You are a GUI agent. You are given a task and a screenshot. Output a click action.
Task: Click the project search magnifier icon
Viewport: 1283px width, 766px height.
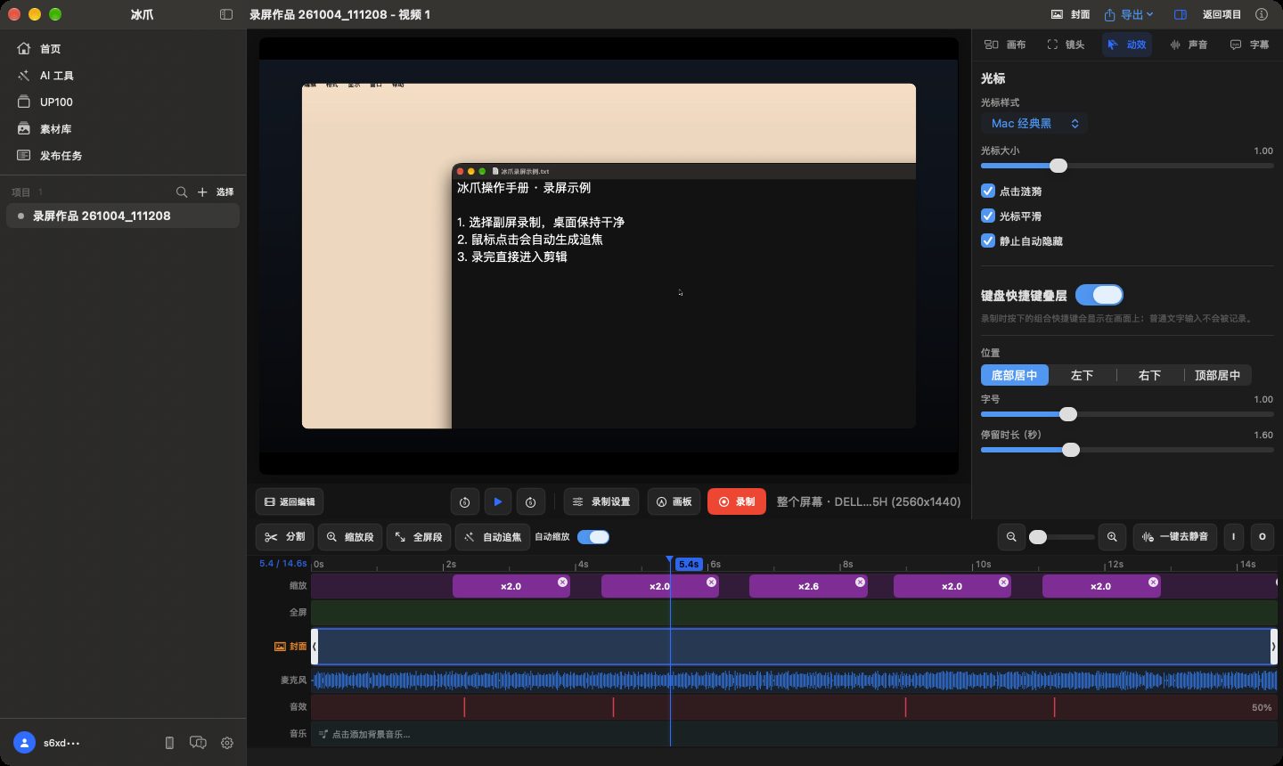tap(182, 191)
